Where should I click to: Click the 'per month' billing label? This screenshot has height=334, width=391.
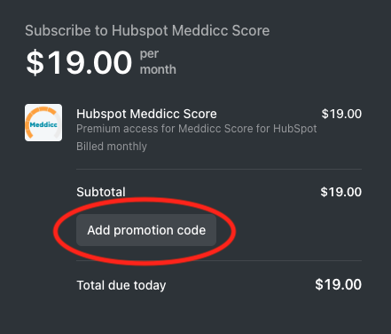(x=158, y=61)
